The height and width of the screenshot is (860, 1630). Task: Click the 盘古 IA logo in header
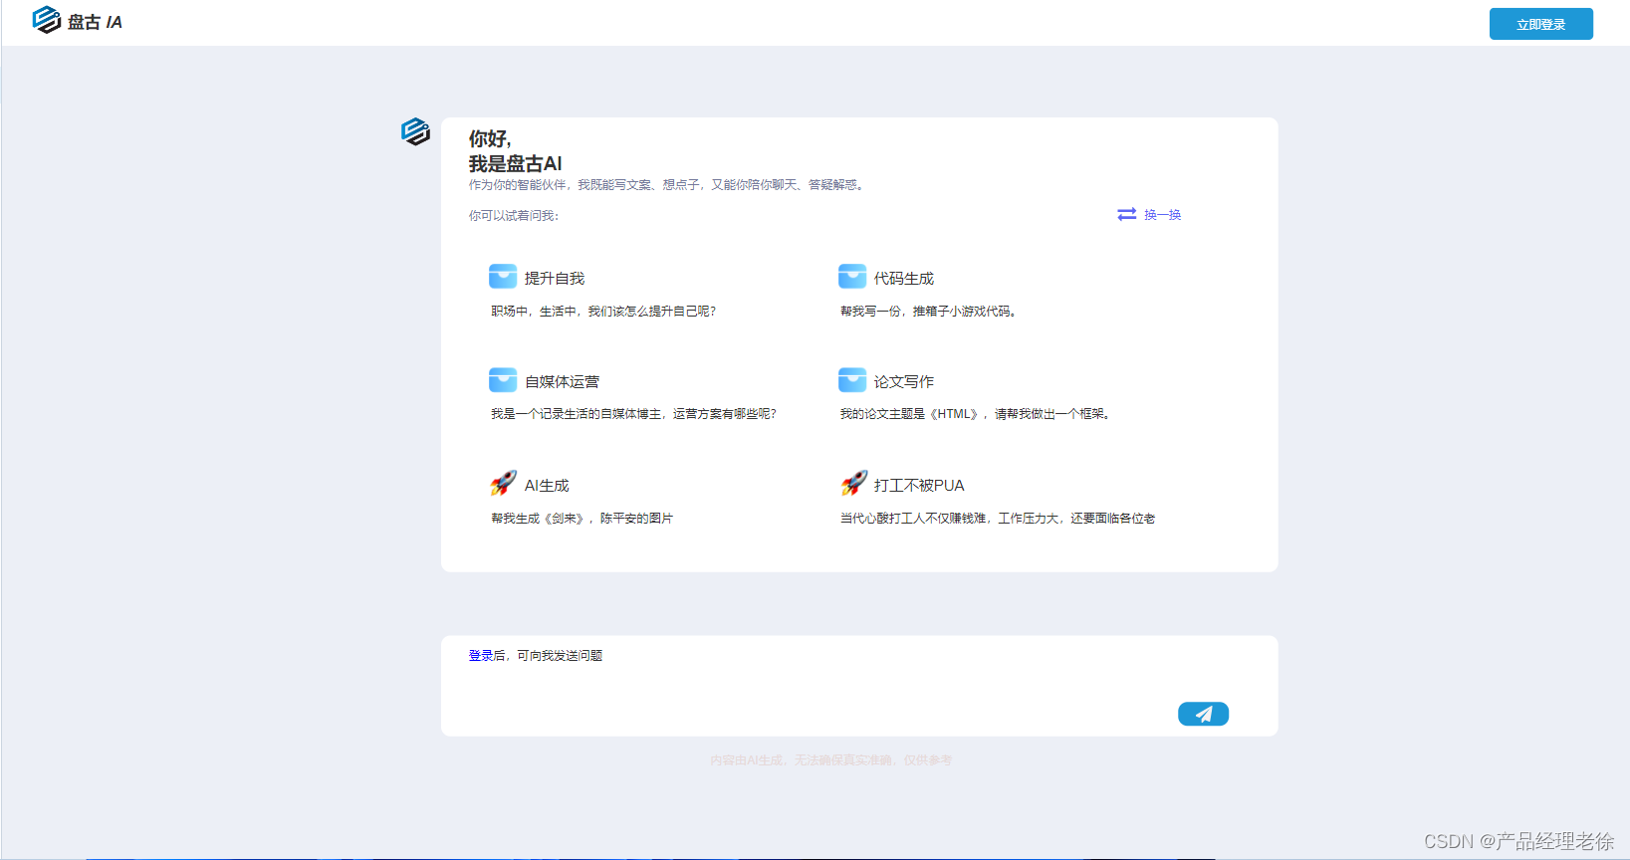click(x=77, y=21)
